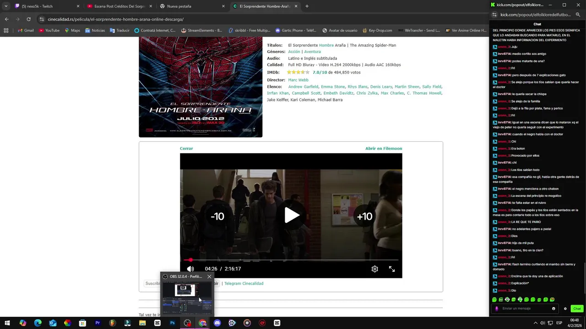Open FL Studio from the taskbar

click(x=112, y=323)
